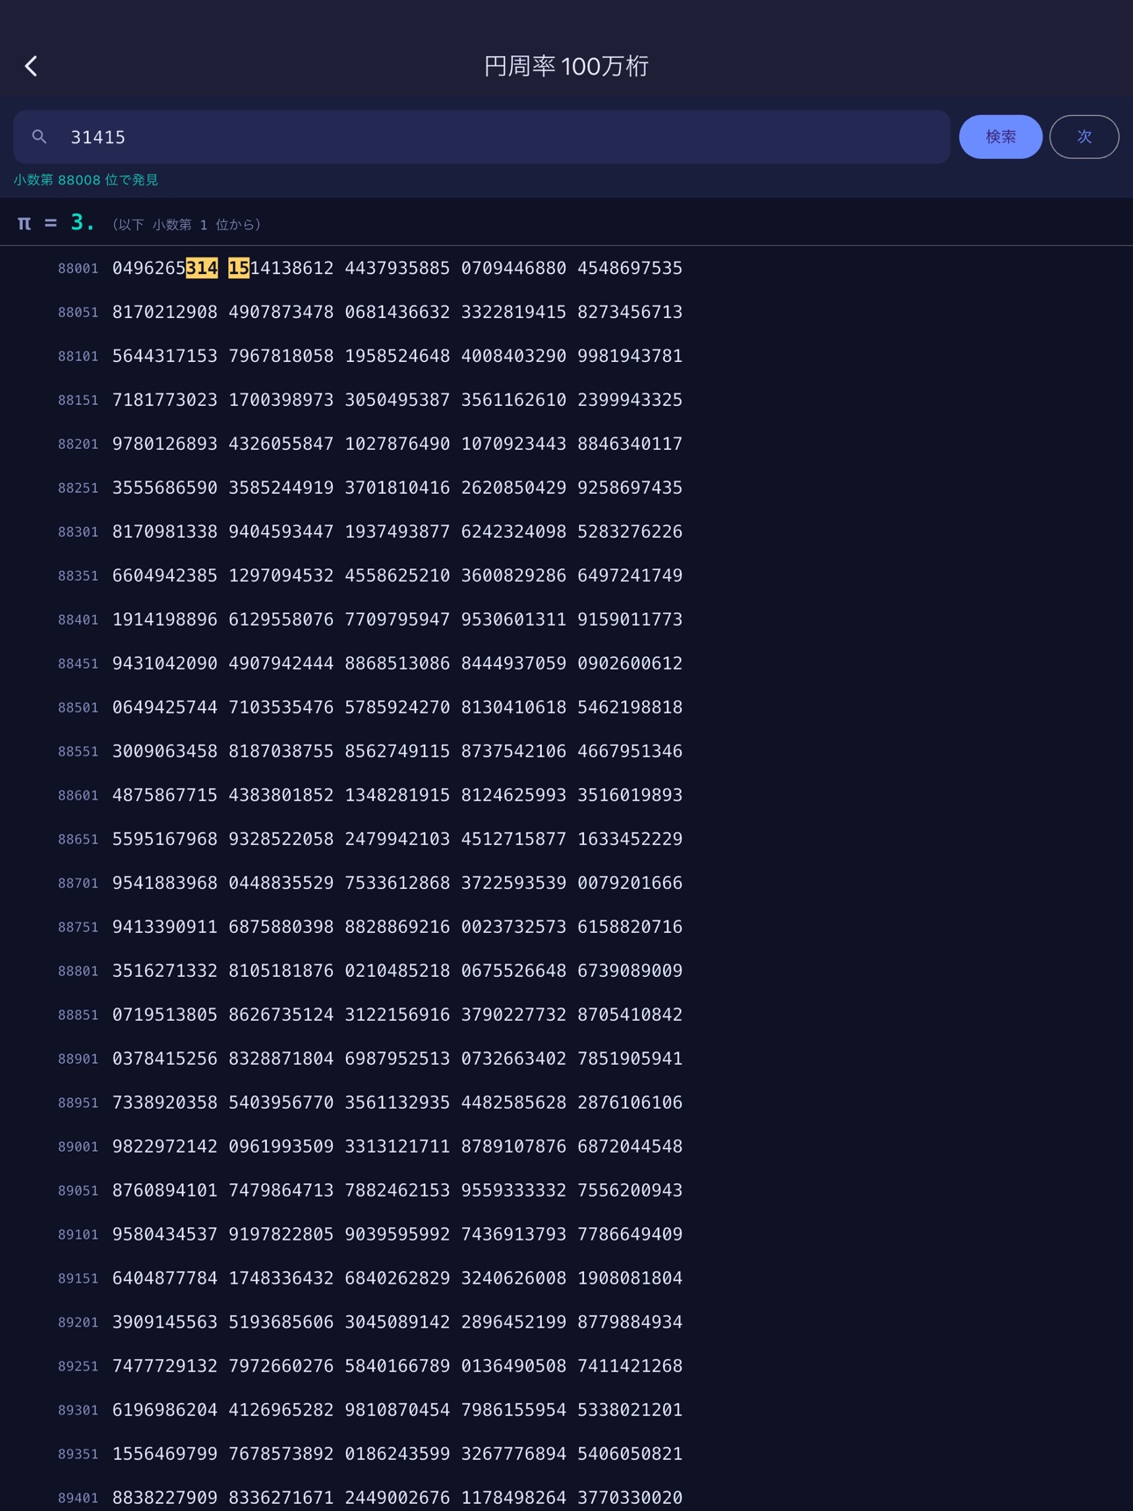Click digit group 5283276226 in row 88301
Viewport: 1133px width, 1511px height.
[630, 531]
